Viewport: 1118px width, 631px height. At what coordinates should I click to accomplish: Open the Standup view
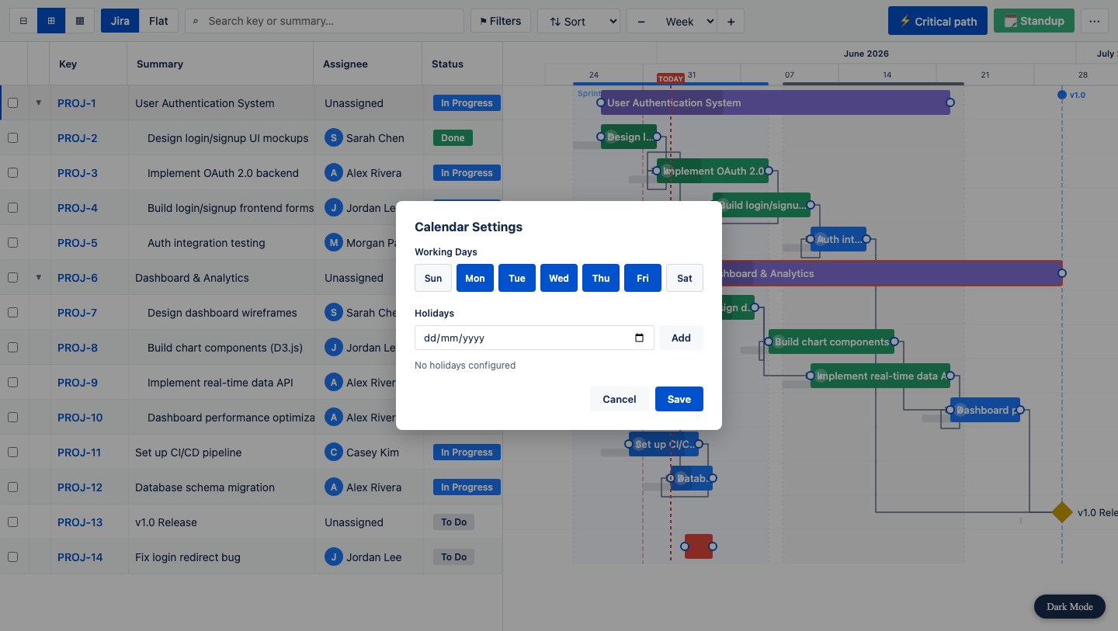point(1034,21)
